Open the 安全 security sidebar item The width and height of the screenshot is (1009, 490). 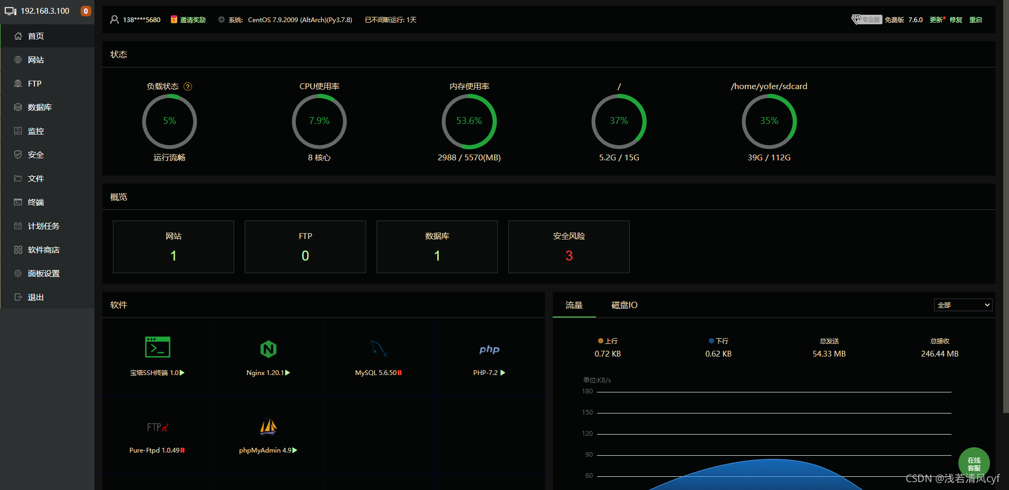click(x=47, y=155)
